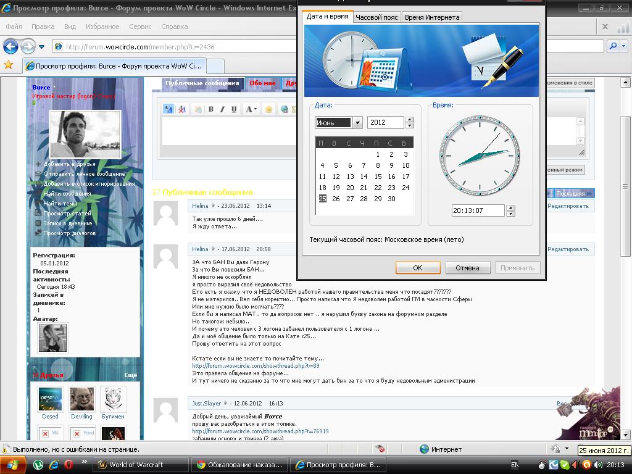Toggle Italic formatting in message editor
The width and height of the screenshot is (632, 474).
[x=222, y=109]
